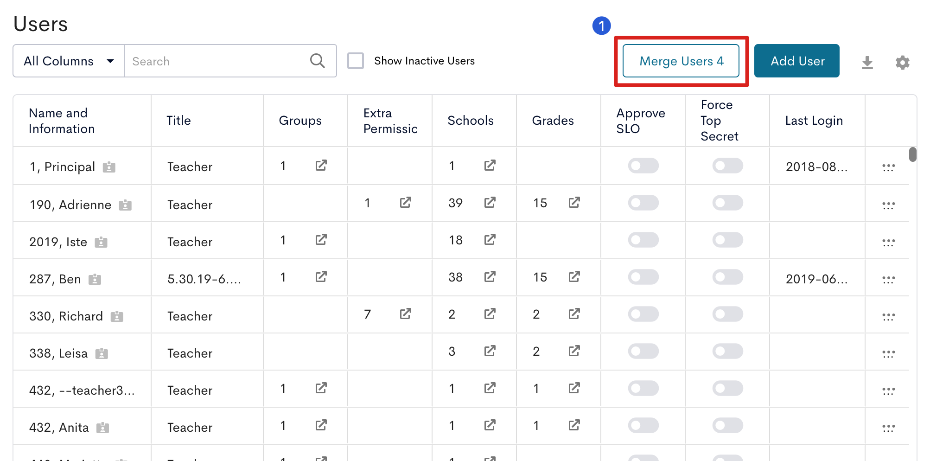Open Grades link for 338, Leisa
930x461 pixels.
coord(574,351)
